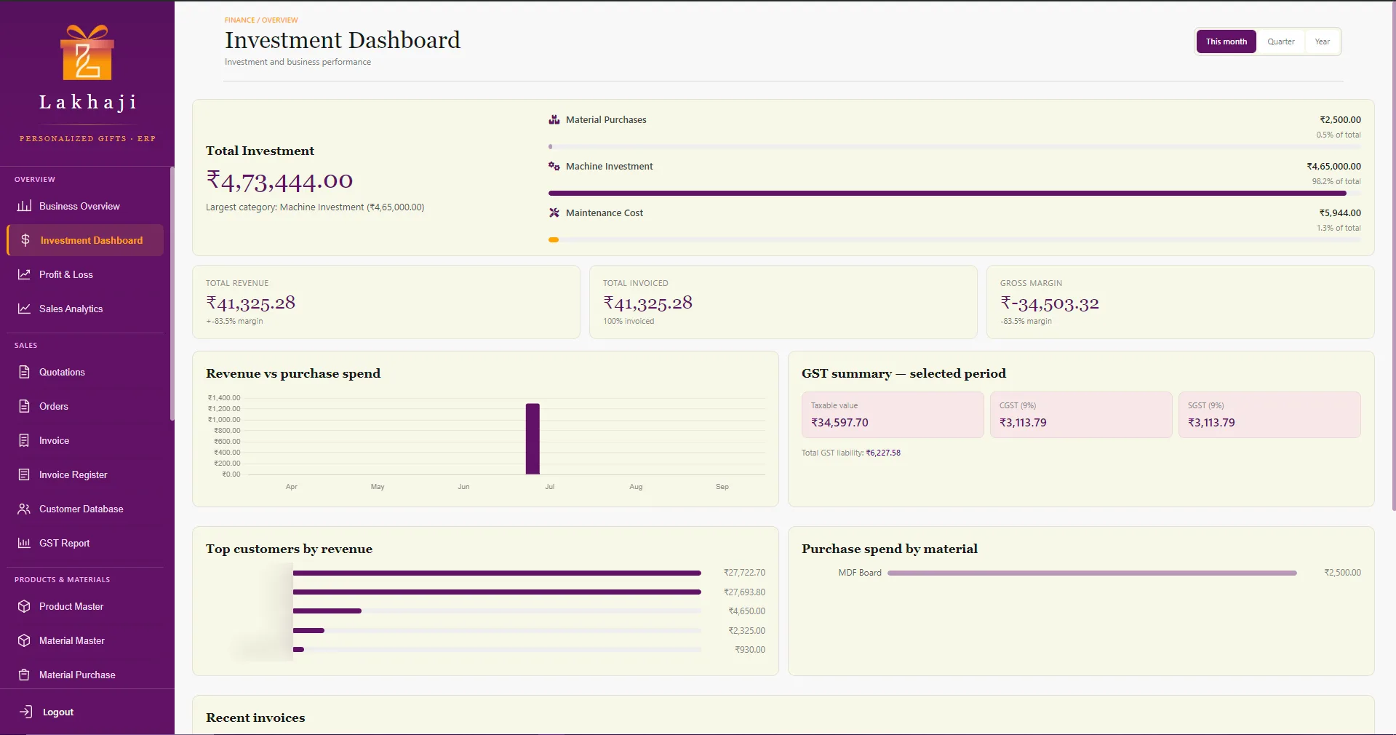1396x735 pixels.
Task: Click the Logout arrow icon
Action: [x=26, y=712]
